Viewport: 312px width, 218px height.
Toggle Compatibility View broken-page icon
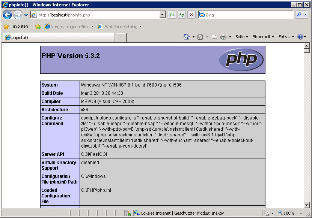pyautogui.click(x=172, y=15)
